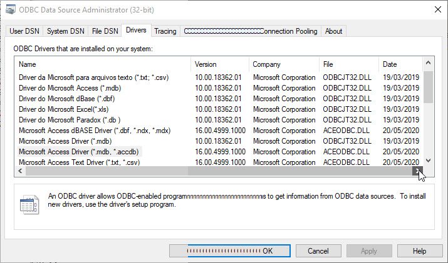448x263 pixels.
Task: Click version 10.00.18362.01 in the dBase (*.dbf) row
Action: pyautogui.click(x=218, y=99)
